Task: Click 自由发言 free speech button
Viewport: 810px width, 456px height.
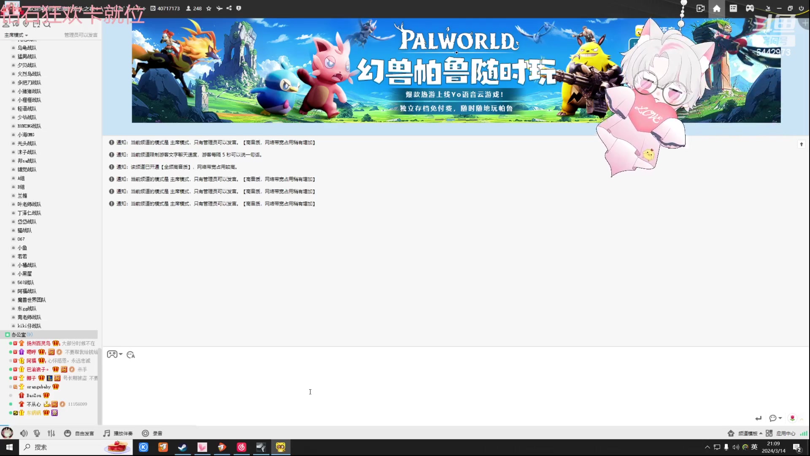Action: point(79,433)
